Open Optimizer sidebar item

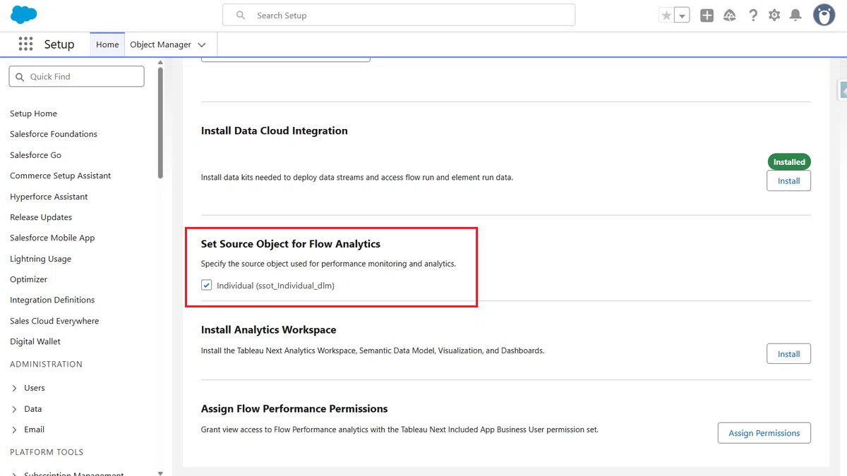point(28,279)
